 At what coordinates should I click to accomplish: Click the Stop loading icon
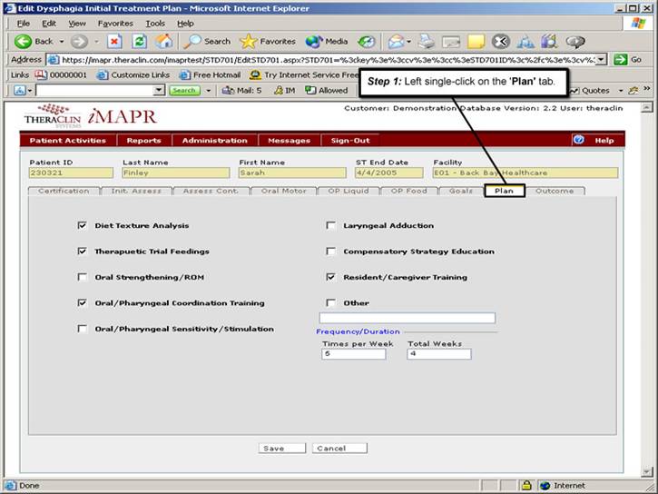pyautogui.click(x=114, y=42)
